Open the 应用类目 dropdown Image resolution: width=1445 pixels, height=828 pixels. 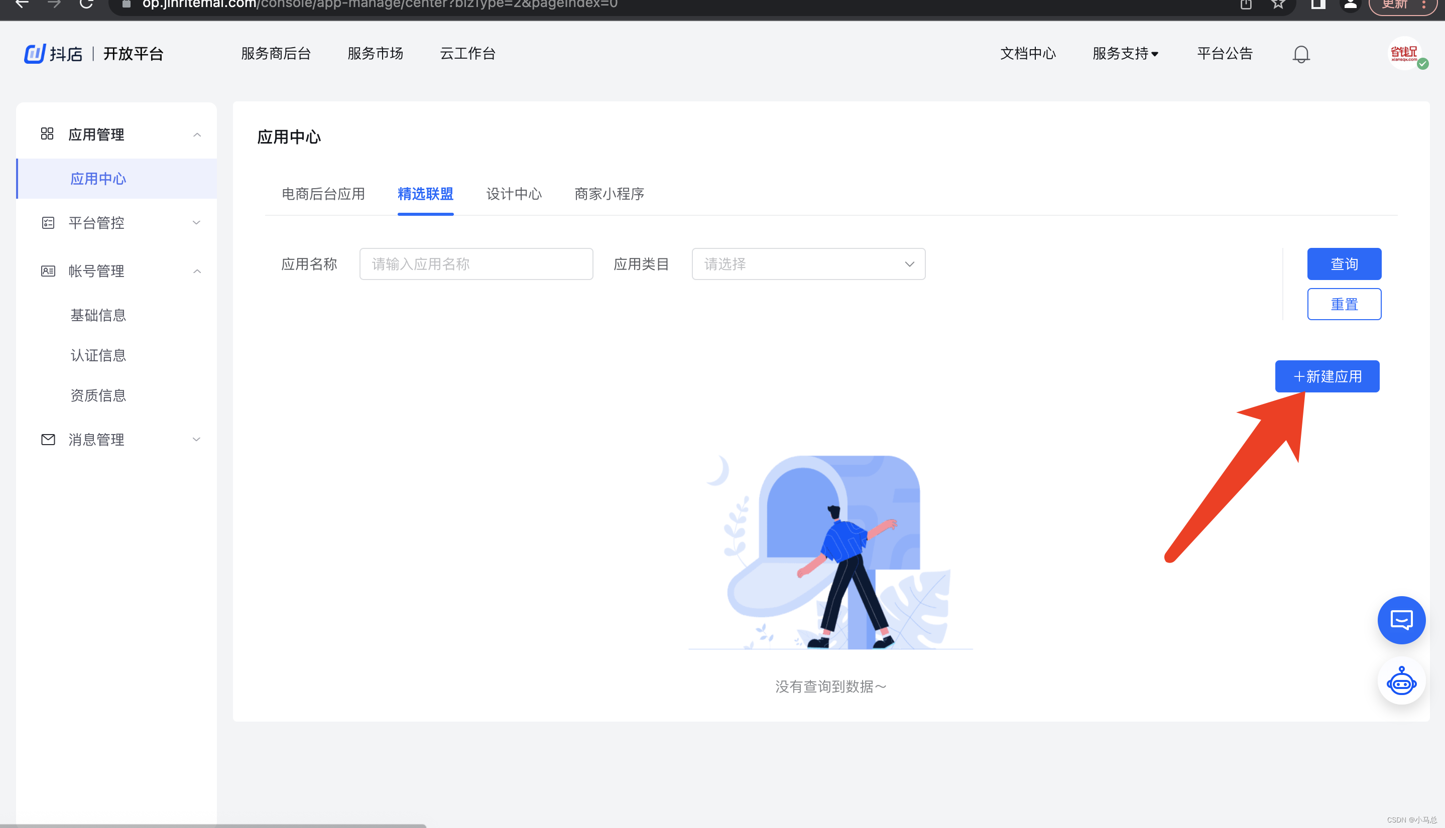[x=808, y=264]
